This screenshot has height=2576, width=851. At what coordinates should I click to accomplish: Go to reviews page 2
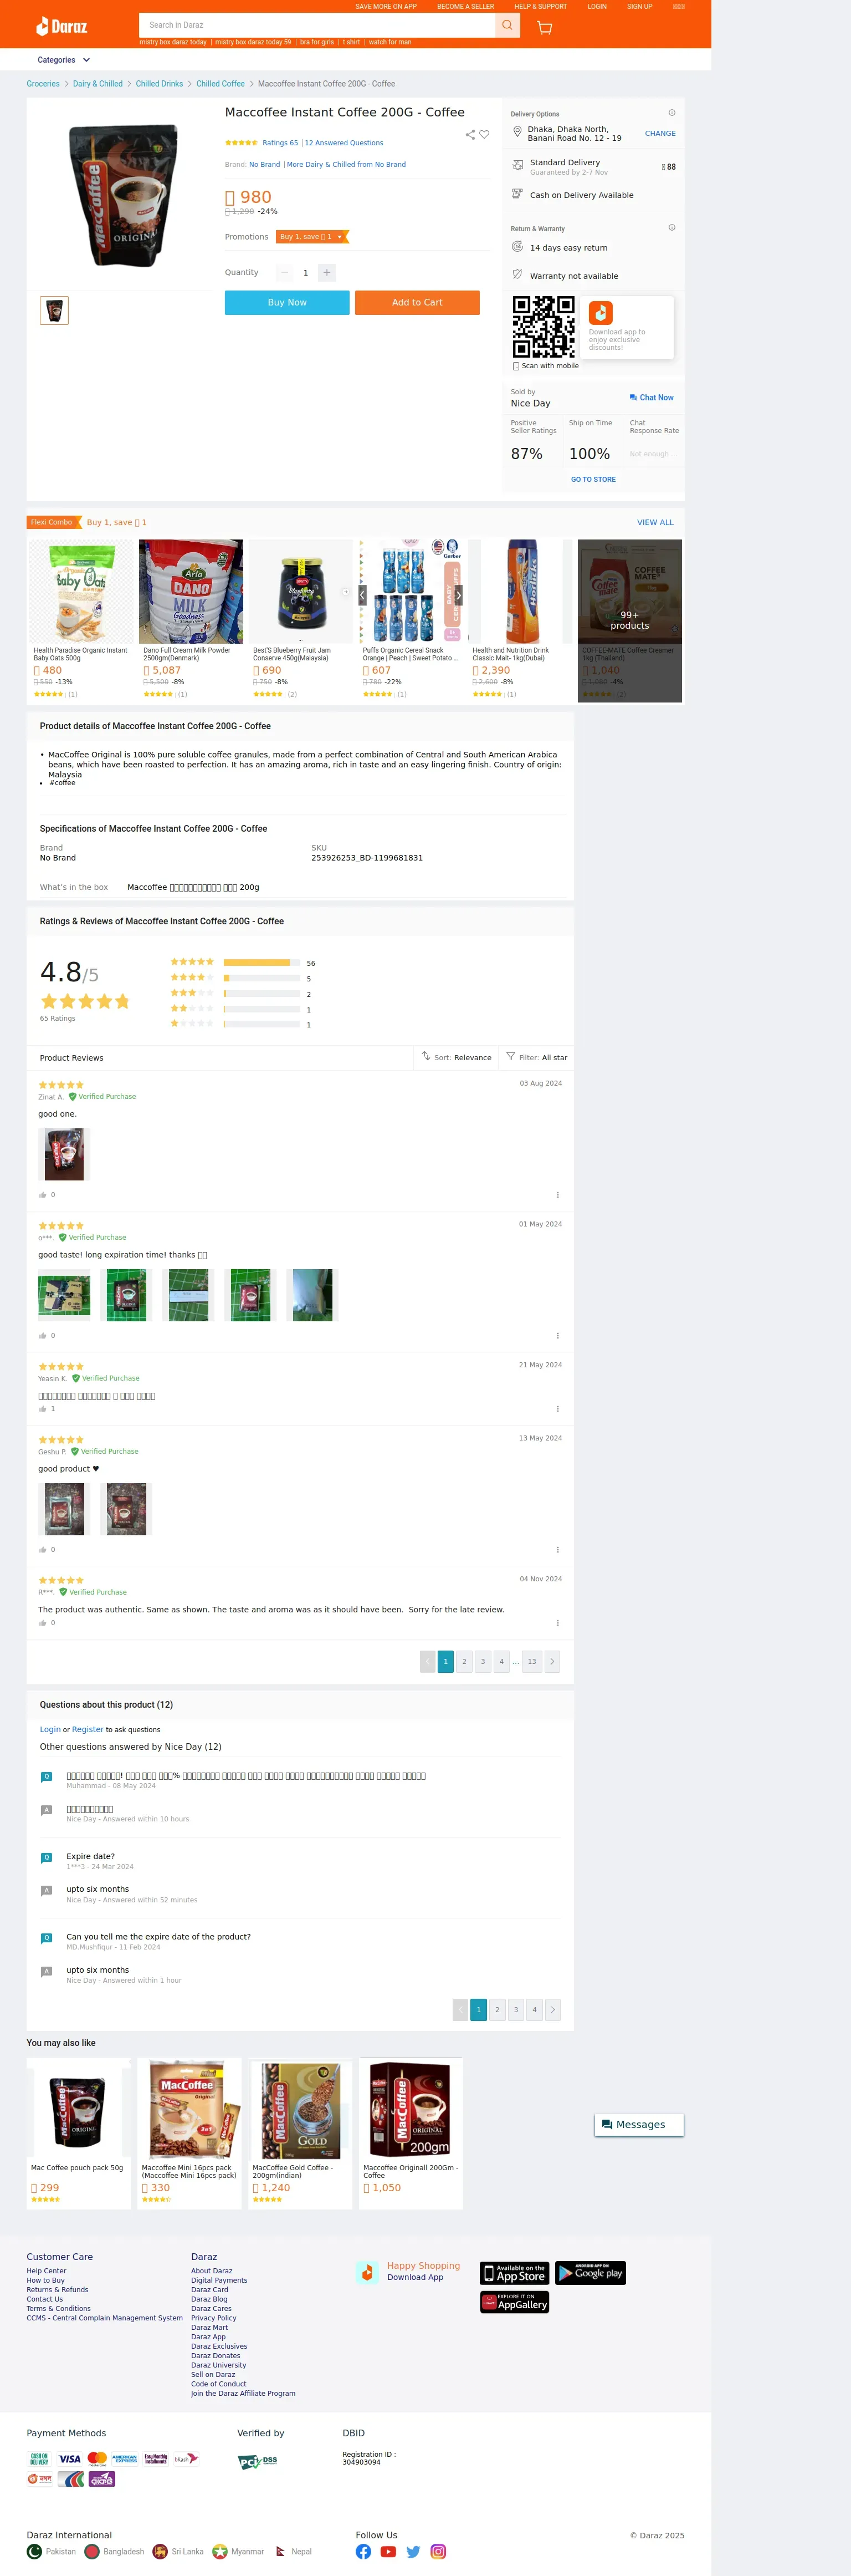point(464,1661)
